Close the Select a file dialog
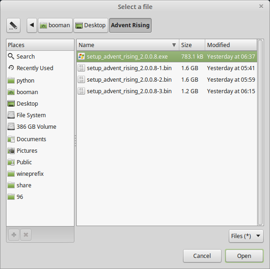The width and height of the screenshot is (270, 269). (x=261, y=6)
